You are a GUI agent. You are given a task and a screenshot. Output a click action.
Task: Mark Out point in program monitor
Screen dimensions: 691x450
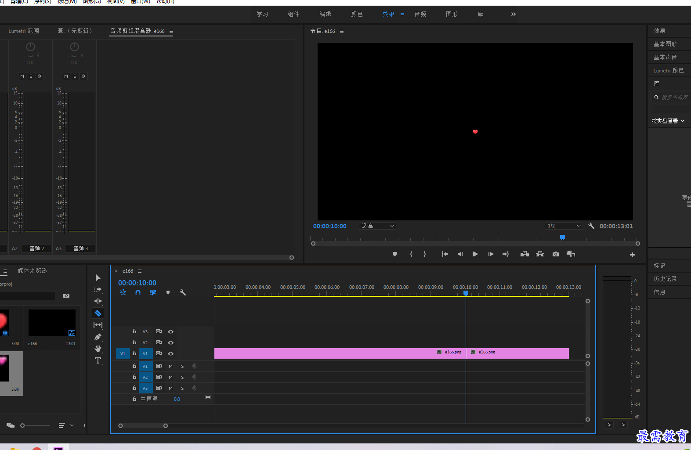tap(425, 254)
